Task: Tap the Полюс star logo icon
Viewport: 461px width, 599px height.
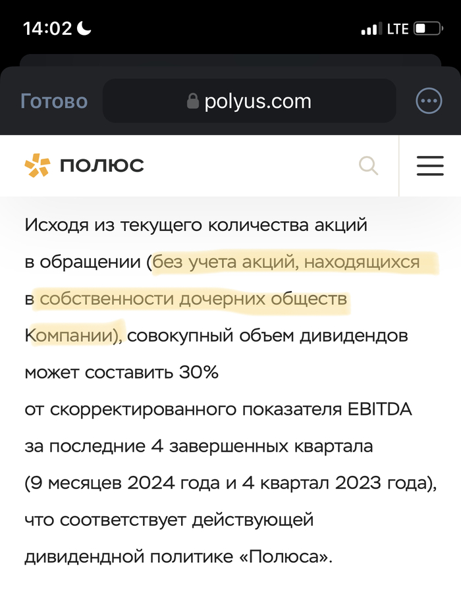Action: (x=38, y=165)
